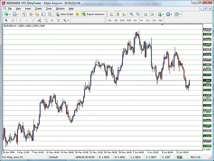Switch chart to Bar Chart style
This screenshot has height=161, width=214.
pos(112,14)
